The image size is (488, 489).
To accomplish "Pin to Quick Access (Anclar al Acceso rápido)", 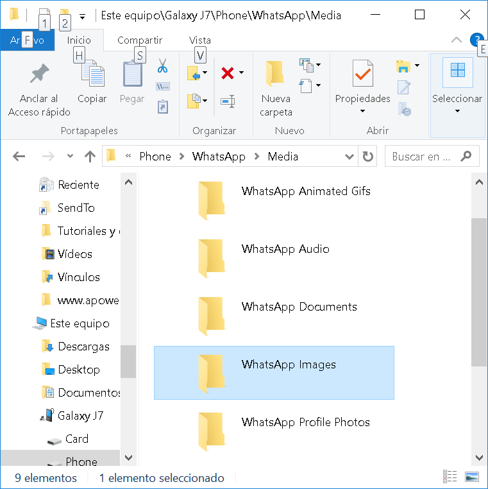I will pos(39,90).
